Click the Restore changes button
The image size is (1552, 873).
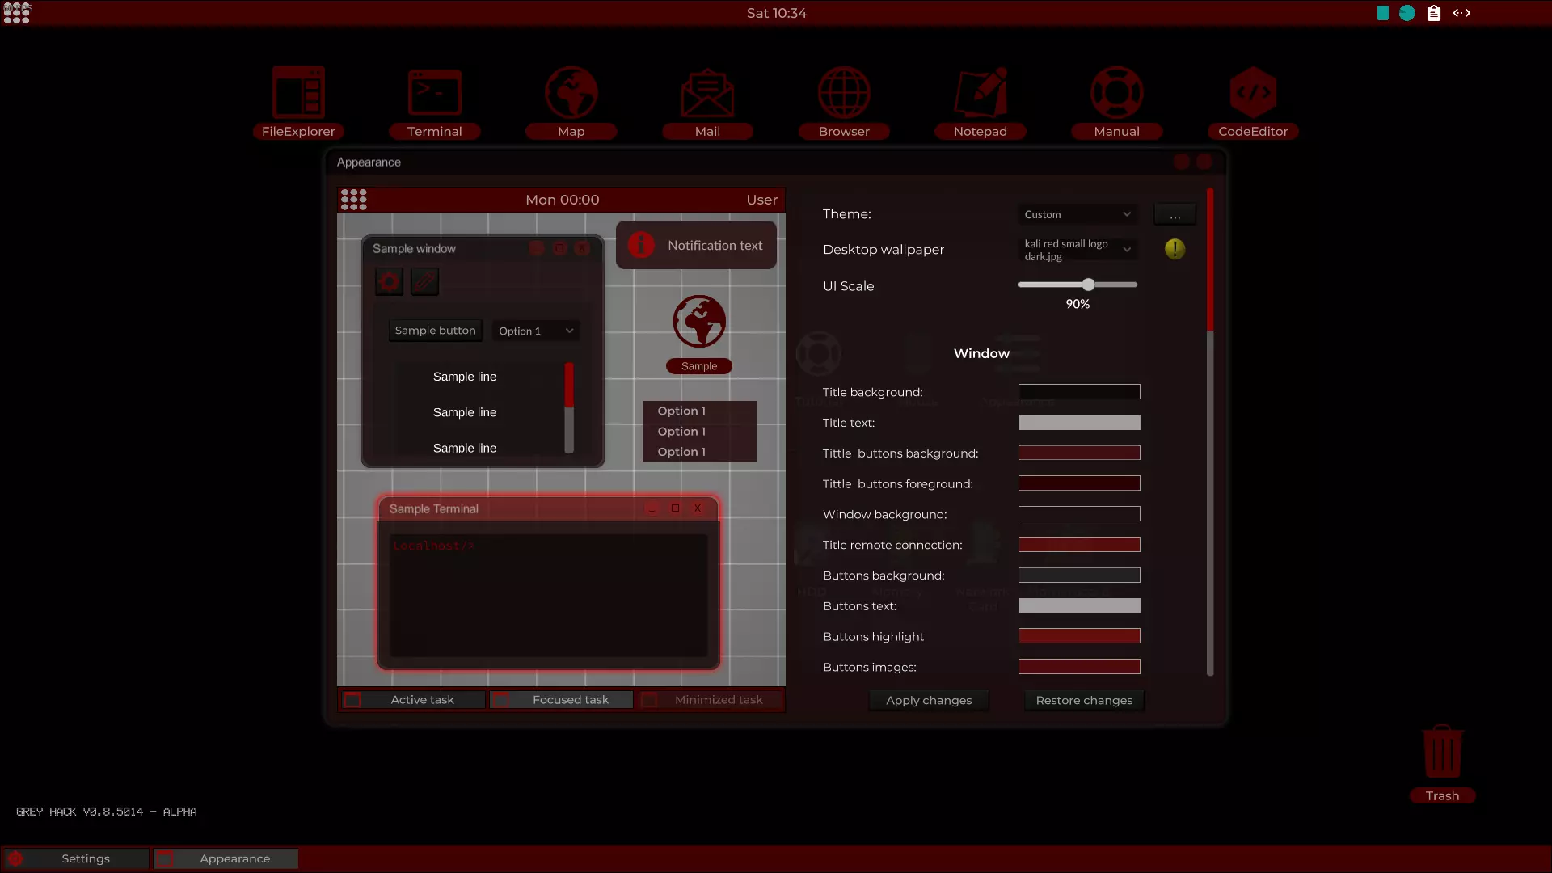(1084, 700)
